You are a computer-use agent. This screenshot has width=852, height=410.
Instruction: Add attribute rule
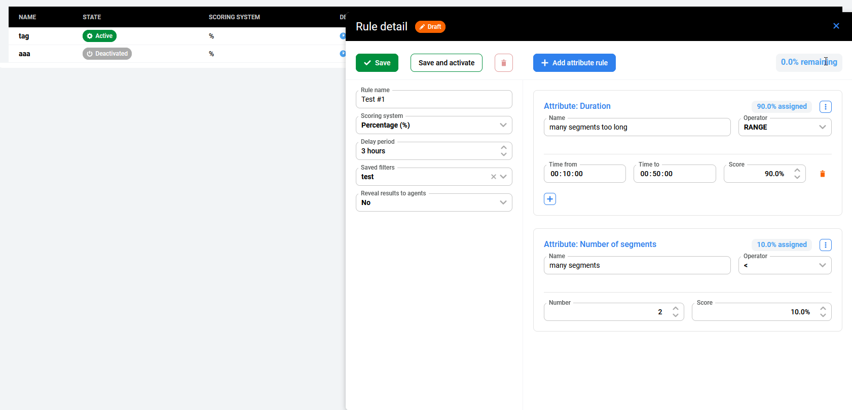574,63
